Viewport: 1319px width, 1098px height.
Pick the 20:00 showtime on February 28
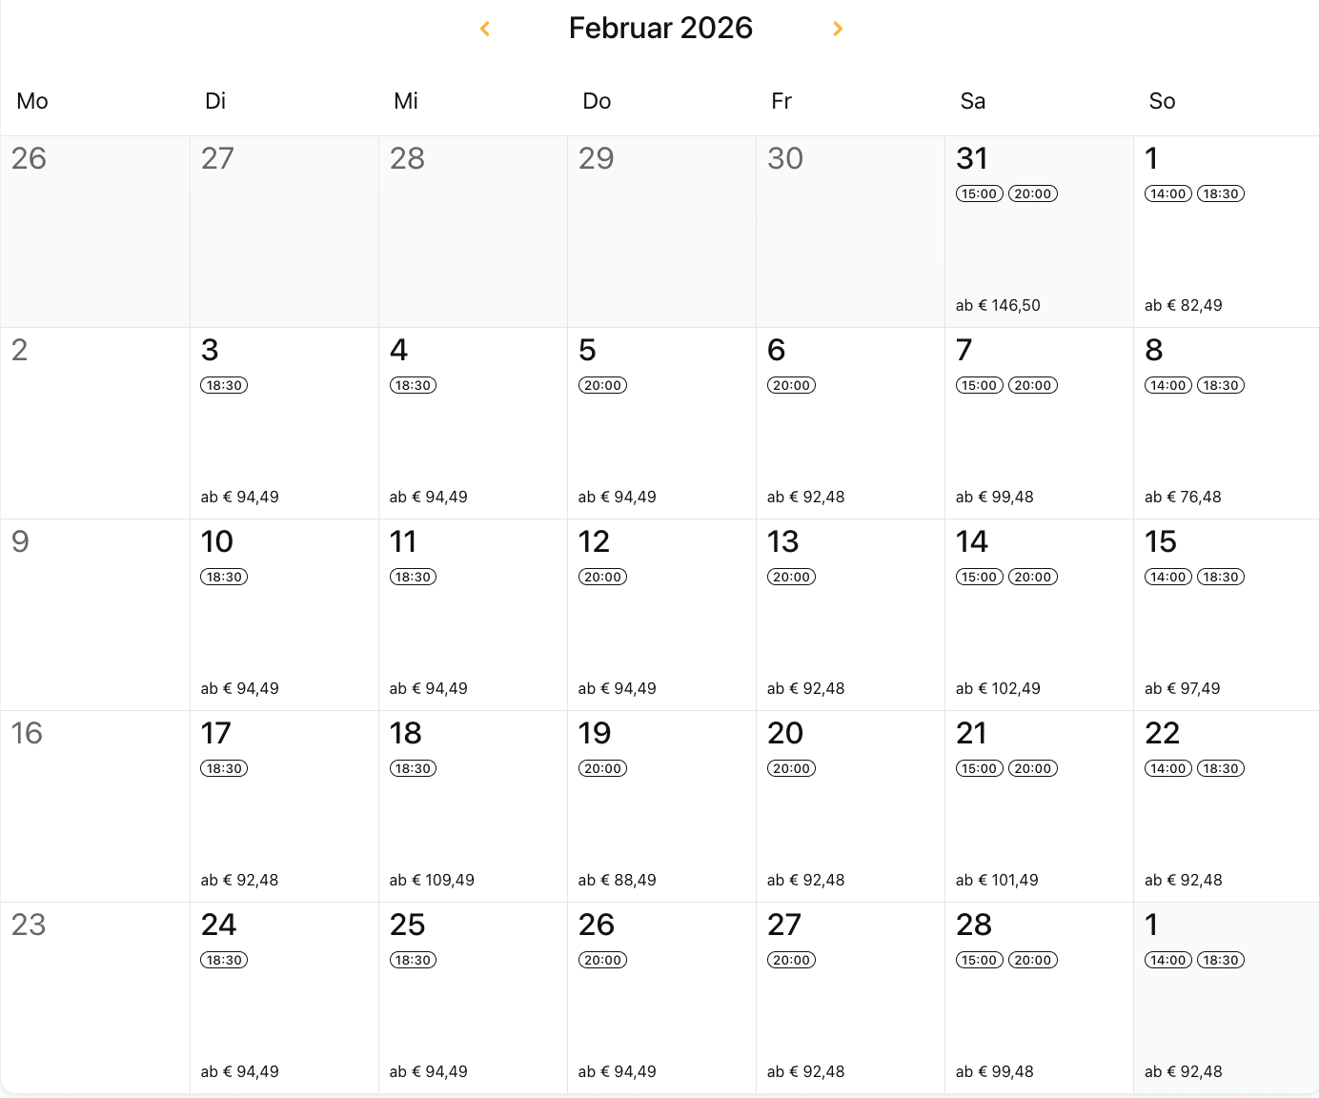click(1033, 960)
